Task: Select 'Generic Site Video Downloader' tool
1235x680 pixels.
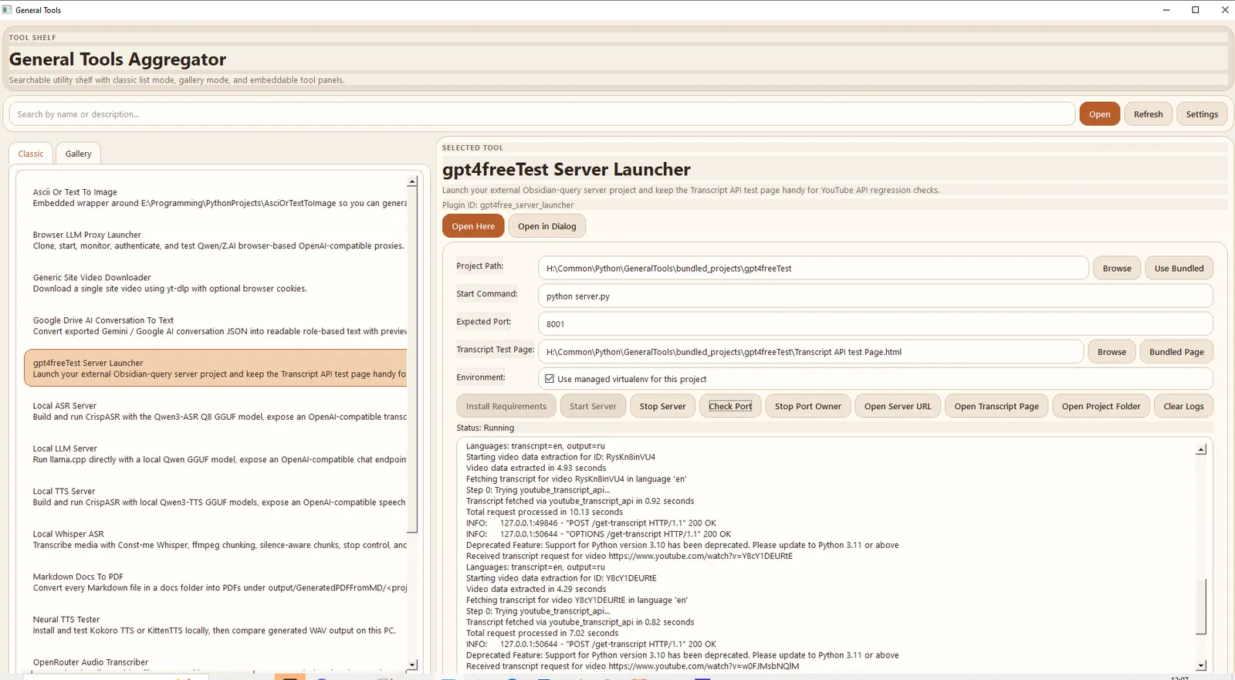Action: point(215,283)
